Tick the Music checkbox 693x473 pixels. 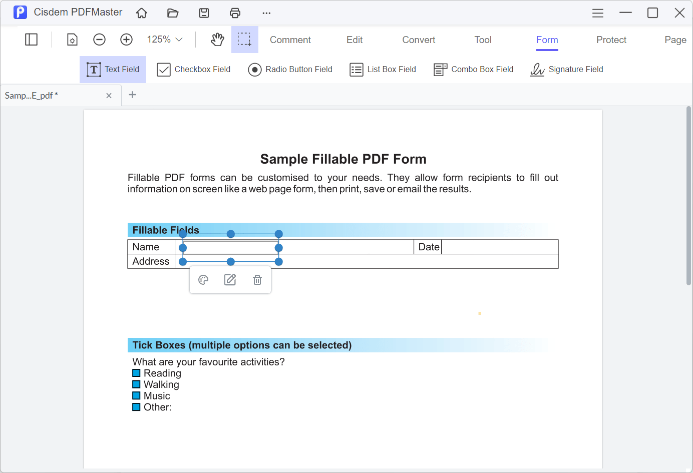(x=136, y=396)
